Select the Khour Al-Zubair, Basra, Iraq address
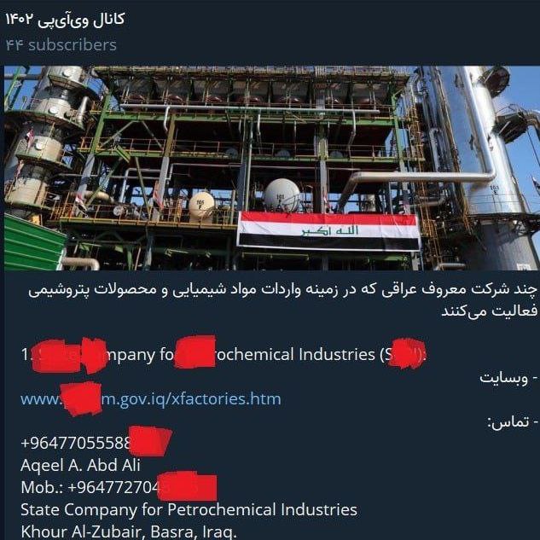540x540 pixels. tap(129, 531)
